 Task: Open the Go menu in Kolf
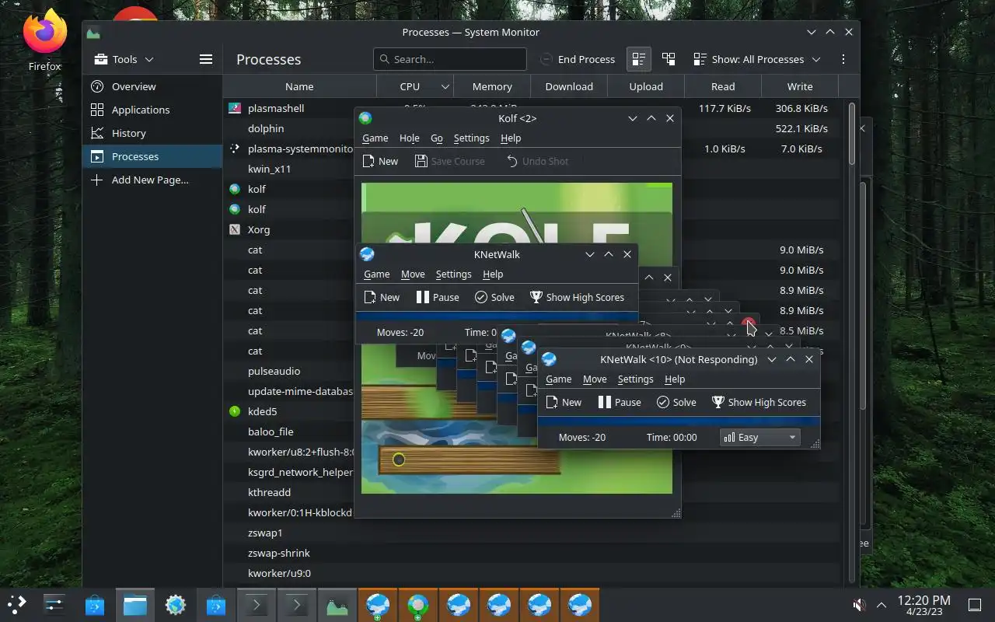437,138
